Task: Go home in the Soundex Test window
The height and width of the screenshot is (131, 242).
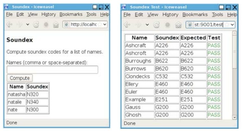Action: click(178, 25)
